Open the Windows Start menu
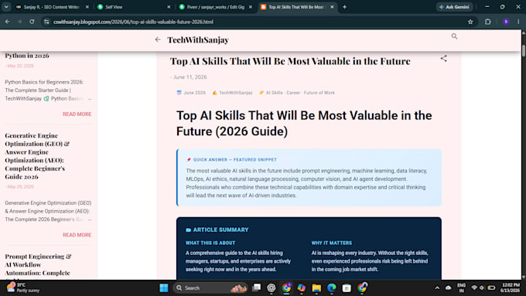Image resolution: width=526 pixels, height=296 pixels. pos(164,287)
